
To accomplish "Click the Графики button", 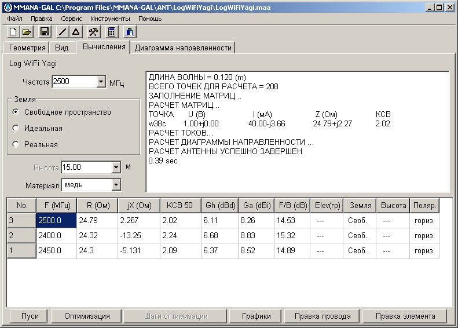I will coord(257,316).
